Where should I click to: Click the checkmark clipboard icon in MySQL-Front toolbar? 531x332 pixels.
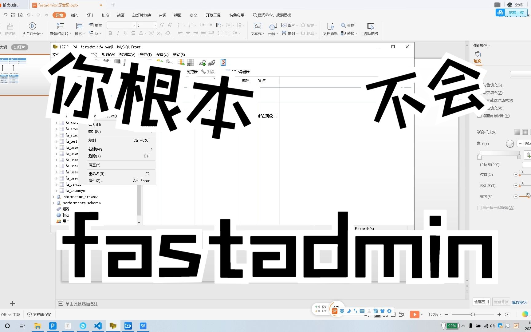point(223,62)
